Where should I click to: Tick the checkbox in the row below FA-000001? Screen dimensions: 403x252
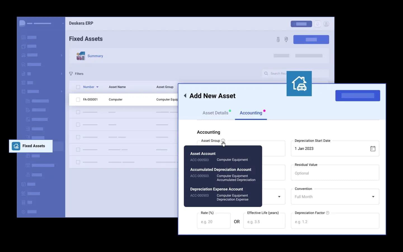(x=78, y=112)
